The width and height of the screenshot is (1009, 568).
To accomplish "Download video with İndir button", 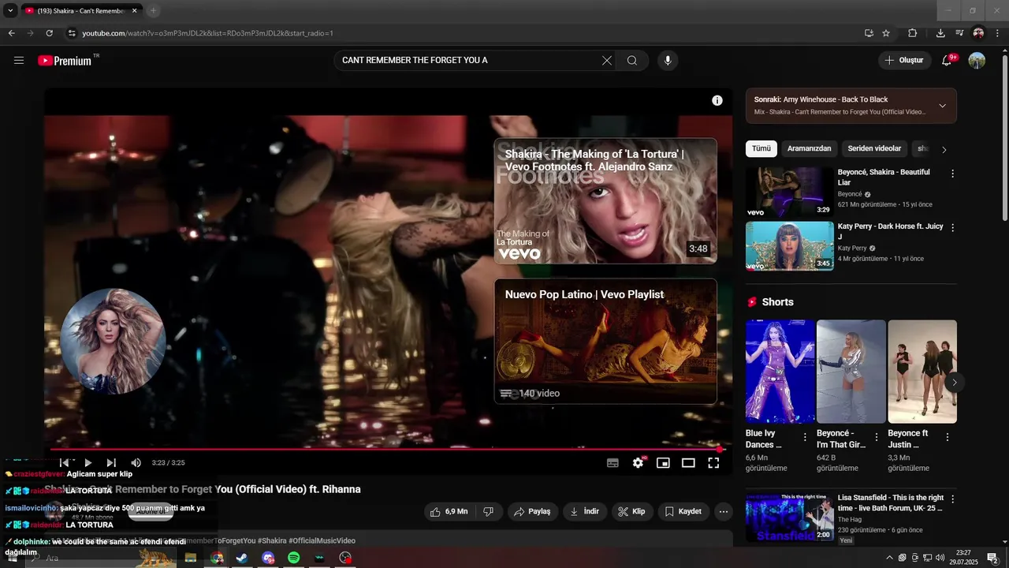I will pos(584,511).
